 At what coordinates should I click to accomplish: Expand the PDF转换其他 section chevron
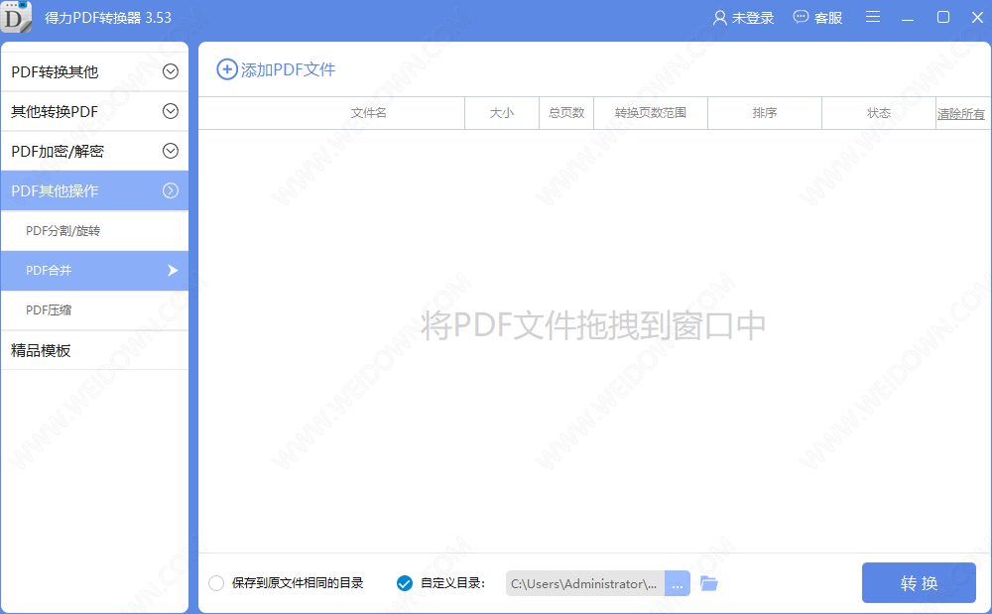[171, 71]
